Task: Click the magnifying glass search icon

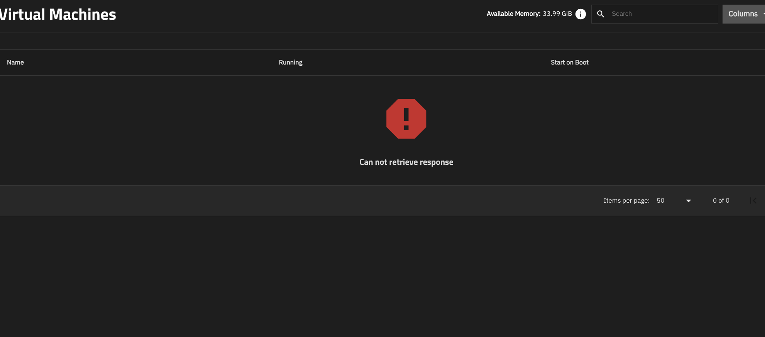Action: pyautogui.click(x=601, y=14)
